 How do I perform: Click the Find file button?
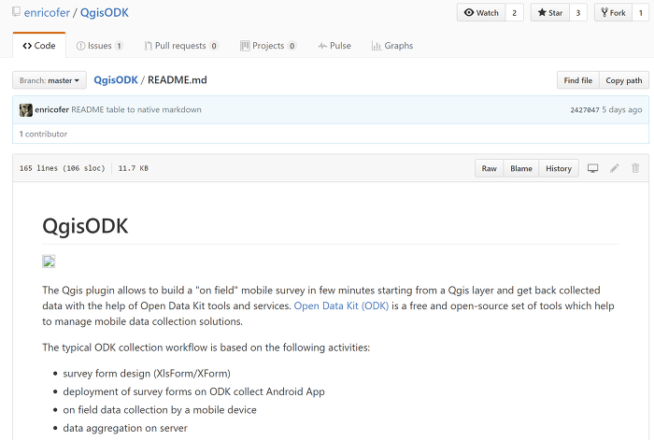click(578, 80)
